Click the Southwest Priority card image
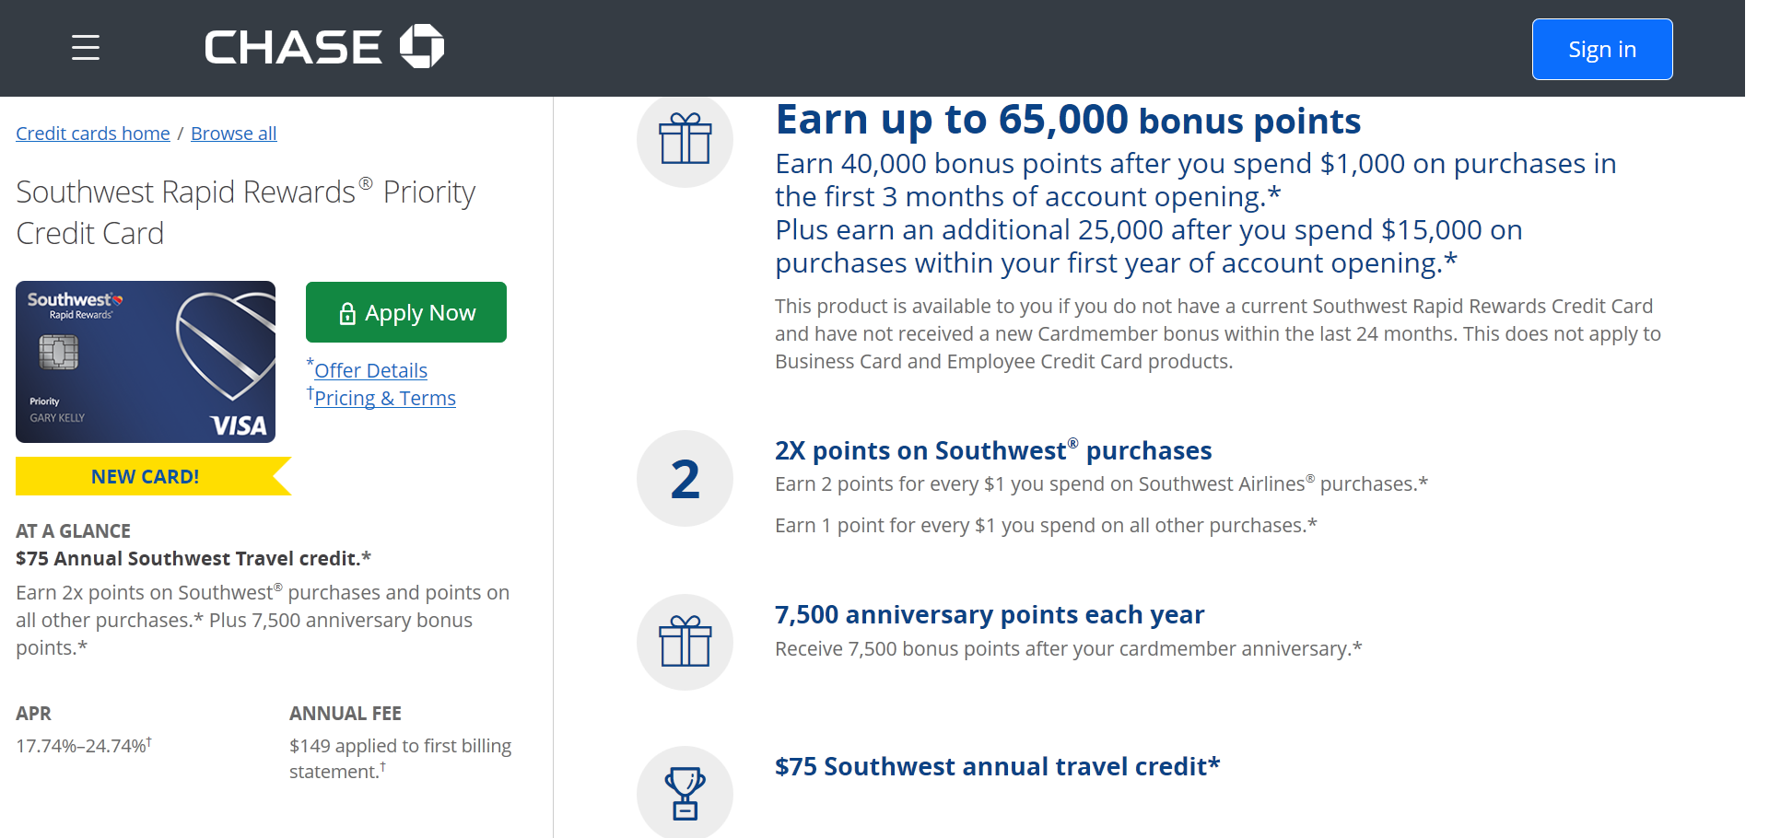This screenshot has width=1769, height=838. tap(146, 362)
